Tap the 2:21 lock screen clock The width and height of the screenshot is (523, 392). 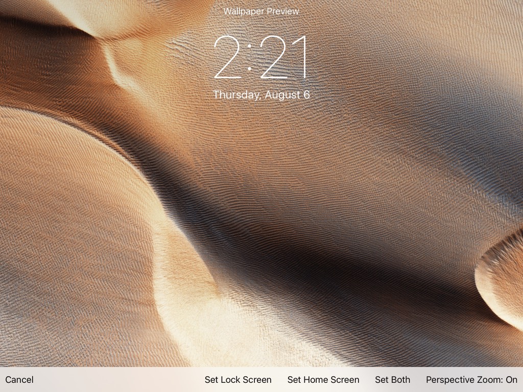click(261, 58)
